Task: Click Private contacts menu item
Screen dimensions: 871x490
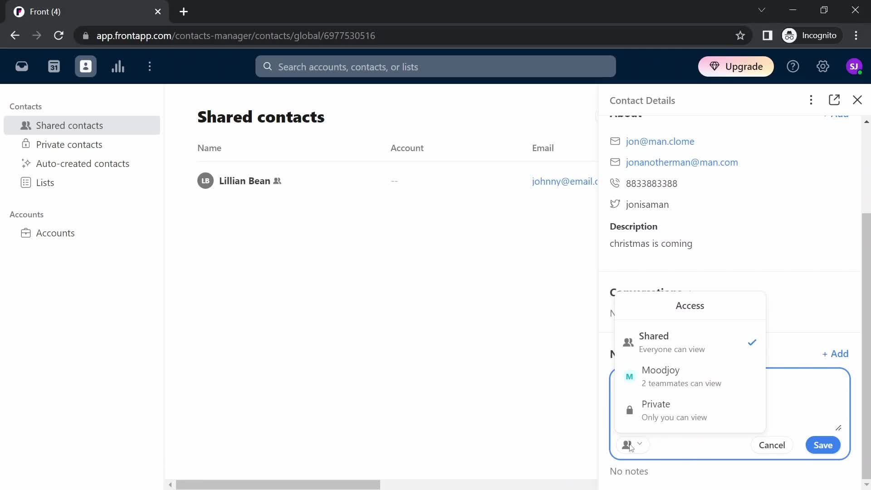Action: pyautogui.click(x=69, y=144)
